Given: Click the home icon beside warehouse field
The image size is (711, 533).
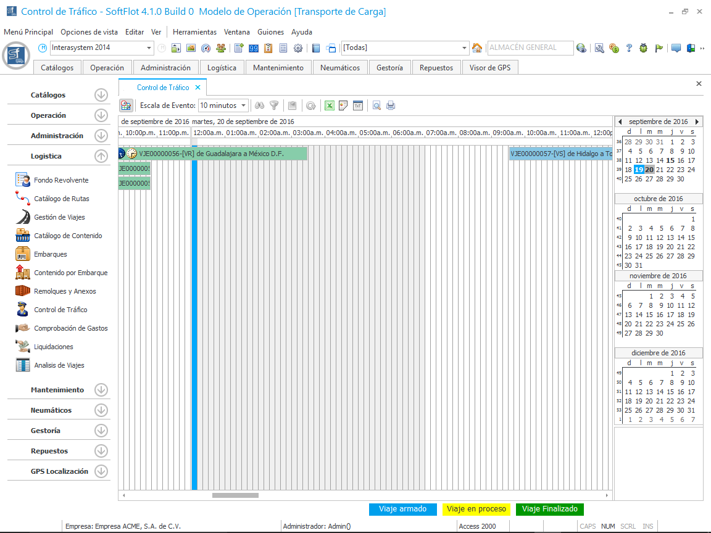Looking at the screenshot, I should (476, 48).
